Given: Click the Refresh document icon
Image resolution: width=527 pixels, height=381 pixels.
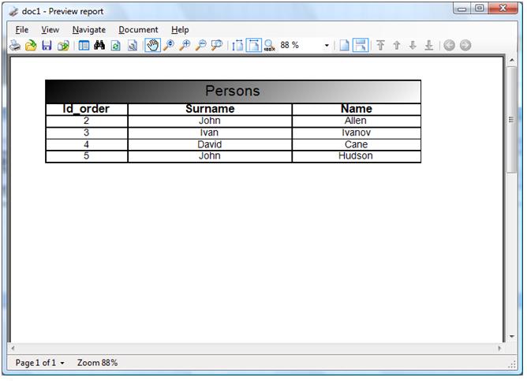Looking at the screenshot, I should point(116,46).
